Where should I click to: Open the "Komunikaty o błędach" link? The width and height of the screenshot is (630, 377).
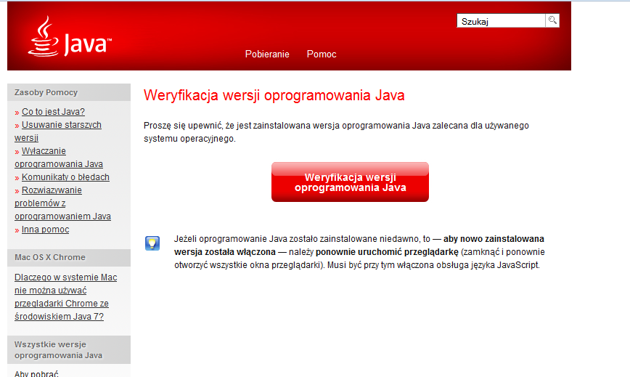coord(65,177)
